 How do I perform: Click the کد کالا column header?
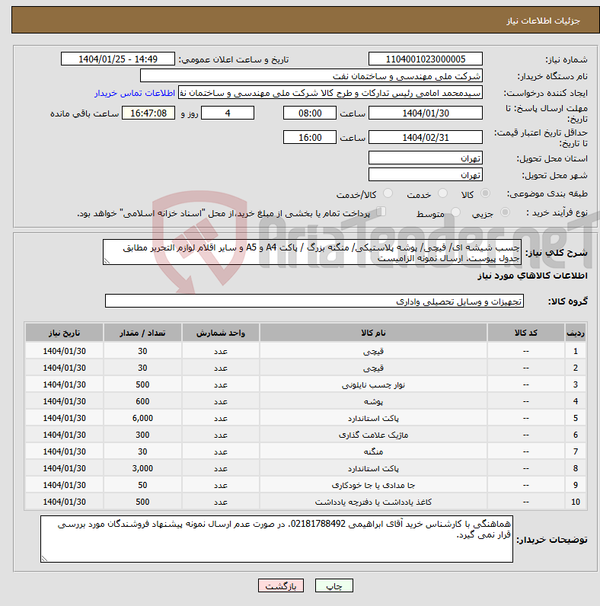click(x=526, y=333)
